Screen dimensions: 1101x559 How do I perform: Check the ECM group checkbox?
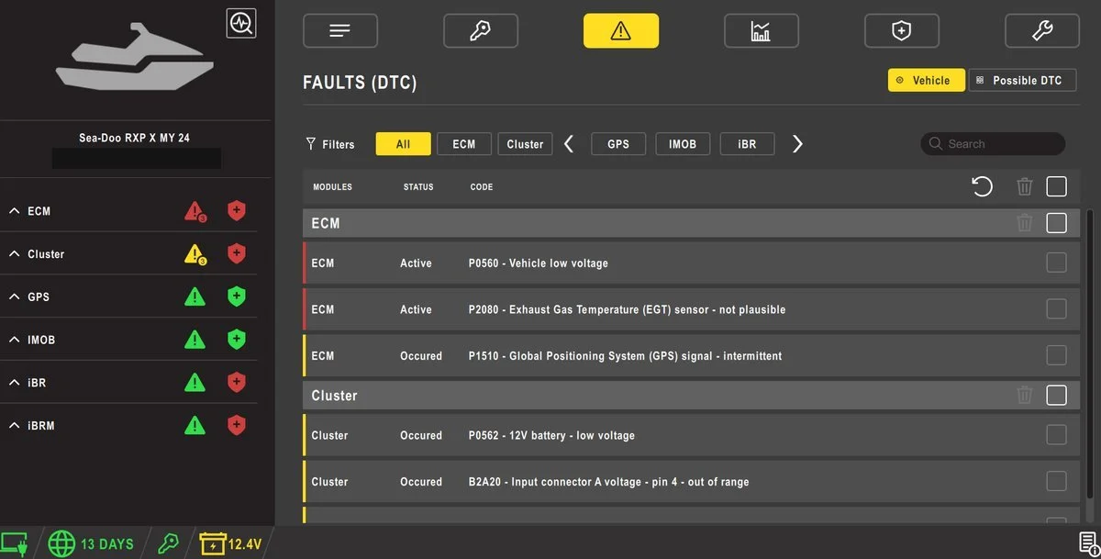[x=1057, y=222]
